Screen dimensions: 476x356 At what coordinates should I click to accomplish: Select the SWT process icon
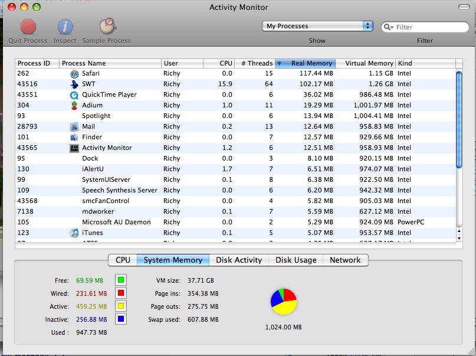[x=74, y=84]
